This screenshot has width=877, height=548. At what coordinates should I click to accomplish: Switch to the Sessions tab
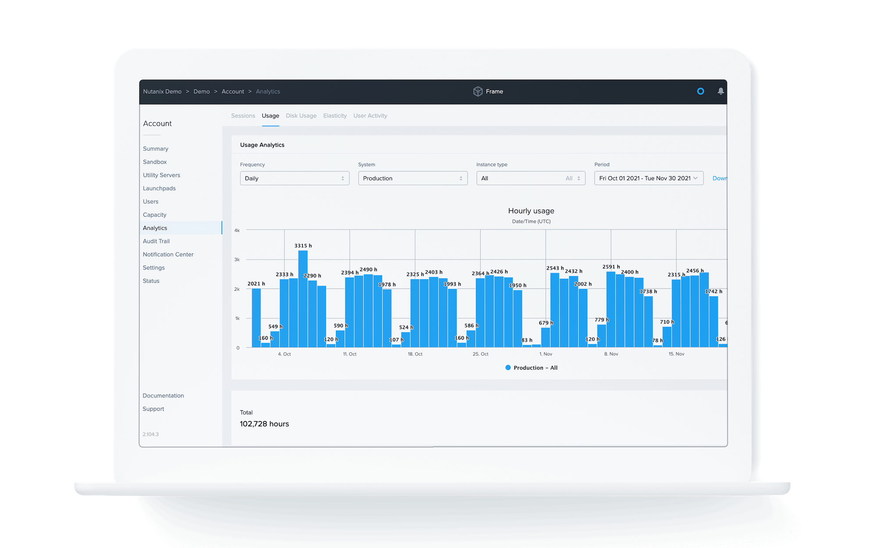pyautogui.click(x=243, y=116)
